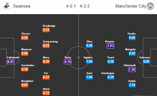Click the Sung-yueng player name

[50, 42]
